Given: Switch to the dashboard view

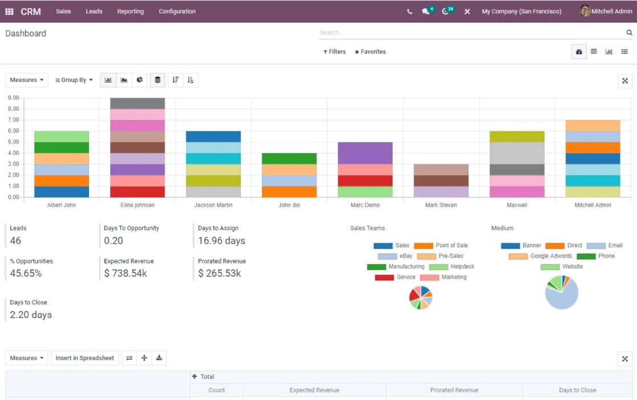Looking at the screenshot, I should tap(578, 51).
